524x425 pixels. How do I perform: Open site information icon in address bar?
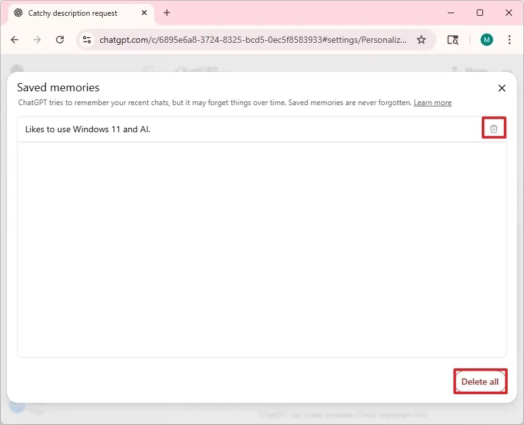pyautogui.click(x=87, y=40)
